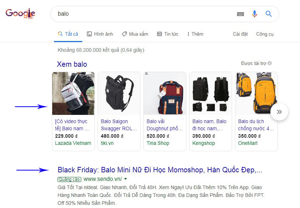Activate the voice search microphone icon

point(255,14)
